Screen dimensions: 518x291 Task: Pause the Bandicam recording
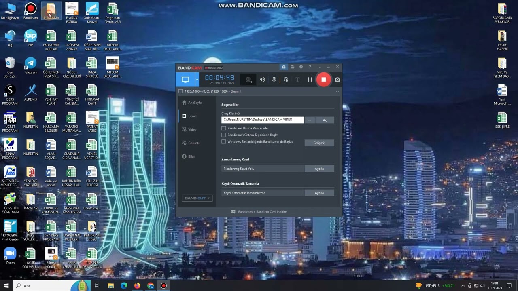310,80
